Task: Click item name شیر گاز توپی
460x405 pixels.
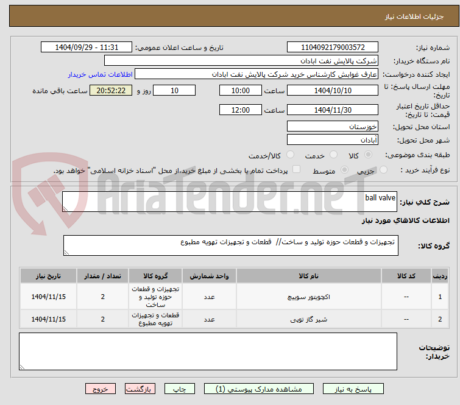Action: point(309,319)
